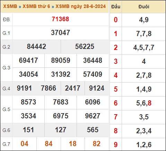Click tail values 4,5,7,7
Viewport: 166px width, 151px height.
[x=144, y=48]
